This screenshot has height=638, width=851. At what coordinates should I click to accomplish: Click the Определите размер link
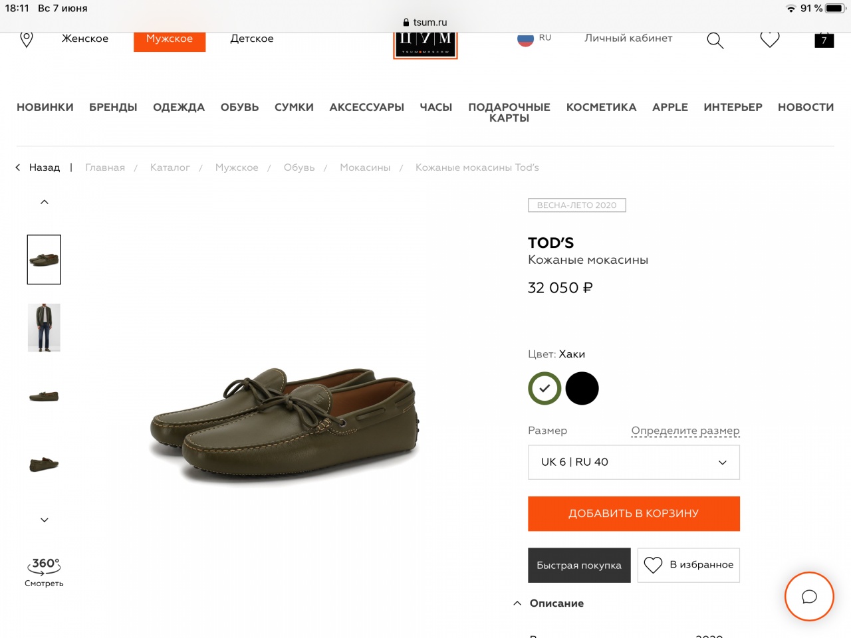coord(685,431)
